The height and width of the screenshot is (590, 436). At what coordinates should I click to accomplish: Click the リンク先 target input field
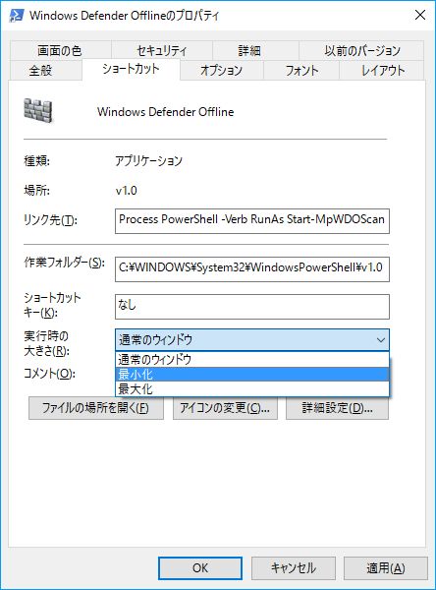(x=252, y=221)
